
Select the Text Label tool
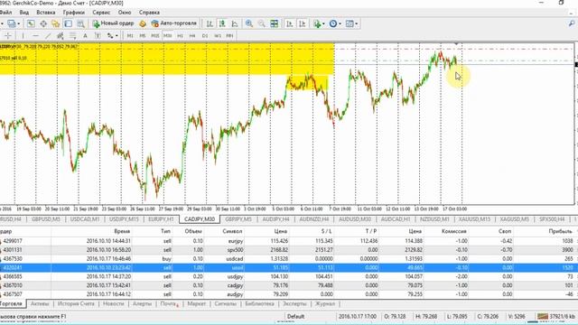98,36
